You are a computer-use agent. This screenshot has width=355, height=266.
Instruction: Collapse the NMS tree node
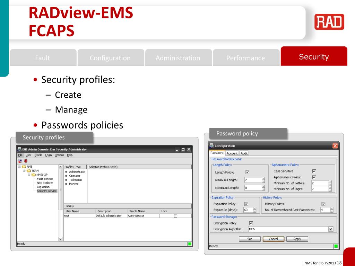[x=19, y=167]
